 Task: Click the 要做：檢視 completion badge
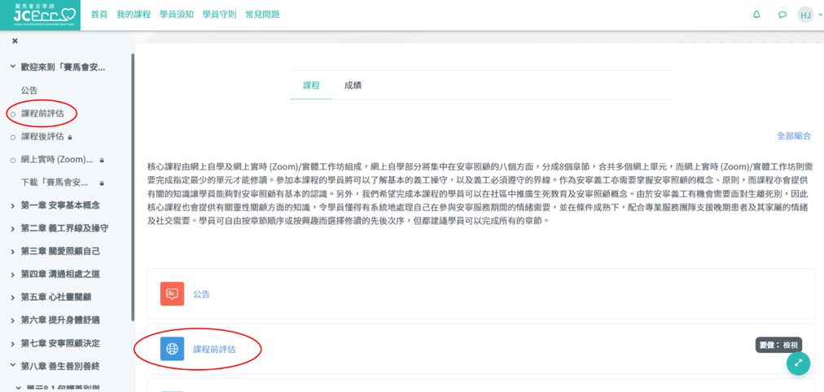coord(779,346)
